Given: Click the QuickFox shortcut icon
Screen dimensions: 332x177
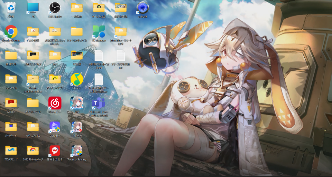Looking at the screenshot, I should coord(55,127).
